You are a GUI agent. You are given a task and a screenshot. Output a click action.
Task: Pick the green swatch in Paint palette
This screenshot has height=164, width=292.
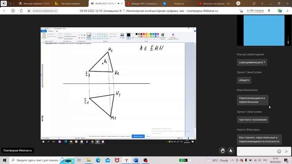point(151,34)
